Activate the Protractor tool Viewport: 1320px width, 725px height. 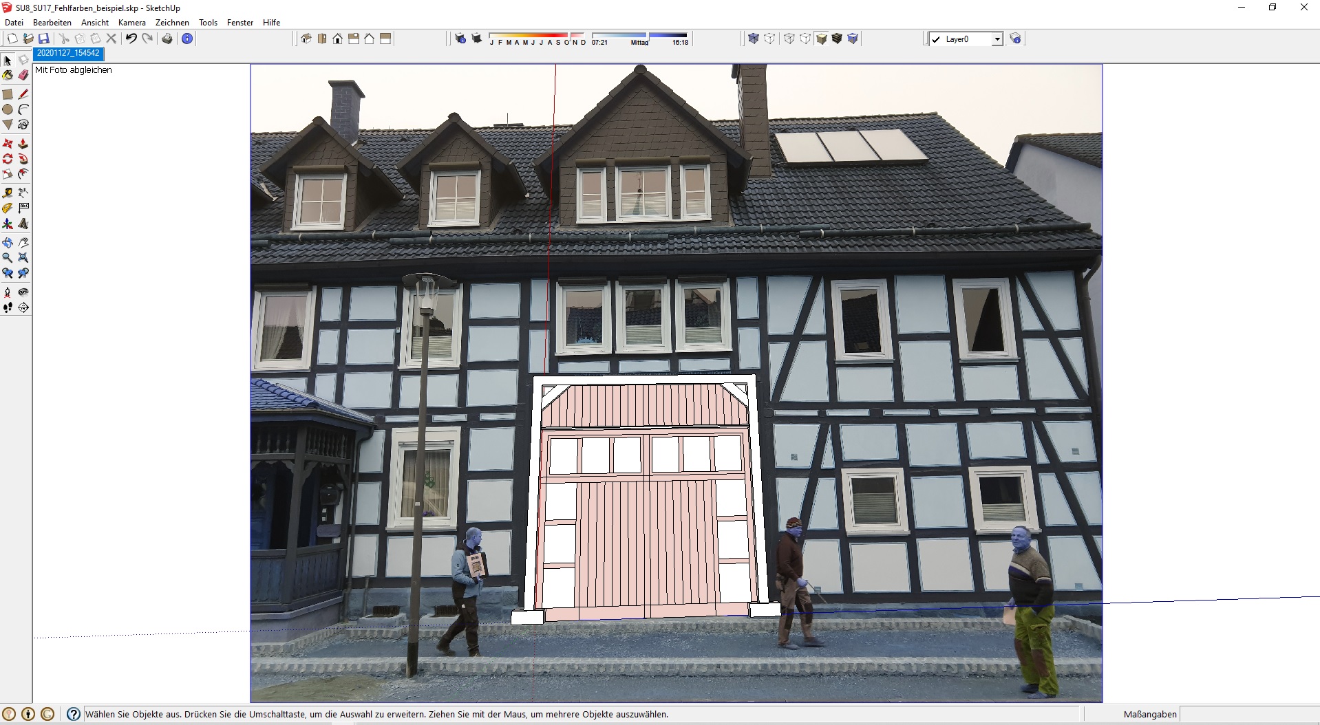click(x=8, y=208)
